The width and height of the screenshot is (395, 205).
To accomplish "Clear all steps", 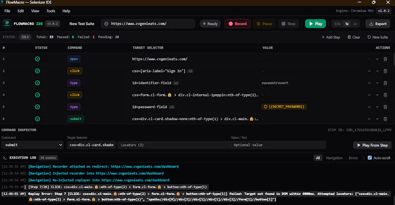I will click(x=354, y=37).
